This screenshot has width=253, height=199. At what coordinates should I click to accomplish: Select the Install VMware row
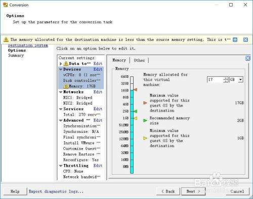[81, 143]
